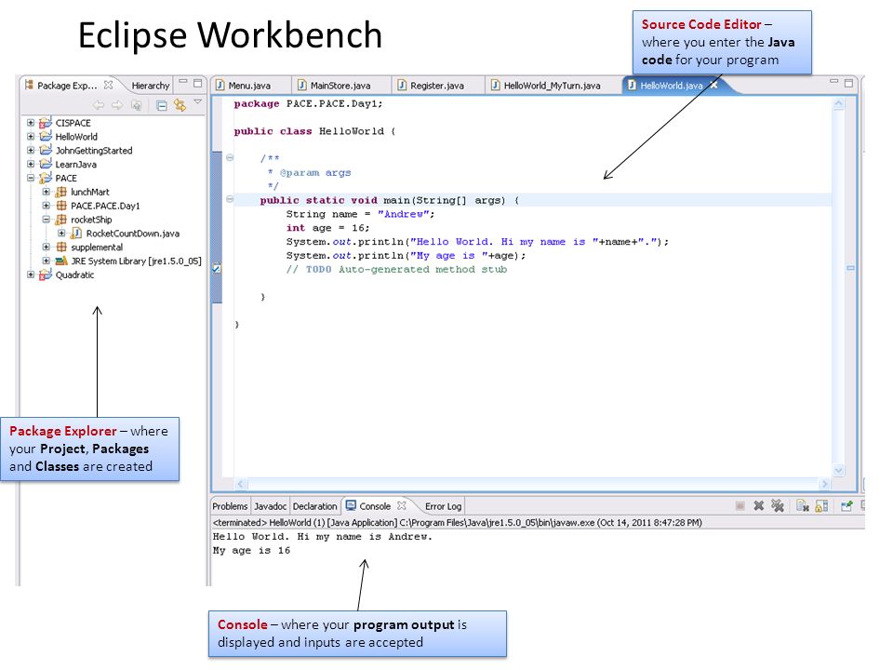Click the TODO task marker in editor margin
893x670 pixels.
click(x=217, y=268)
